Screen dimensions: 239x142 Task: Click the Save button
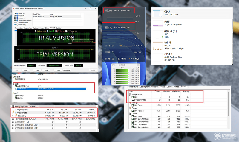[x=46, y=70]
